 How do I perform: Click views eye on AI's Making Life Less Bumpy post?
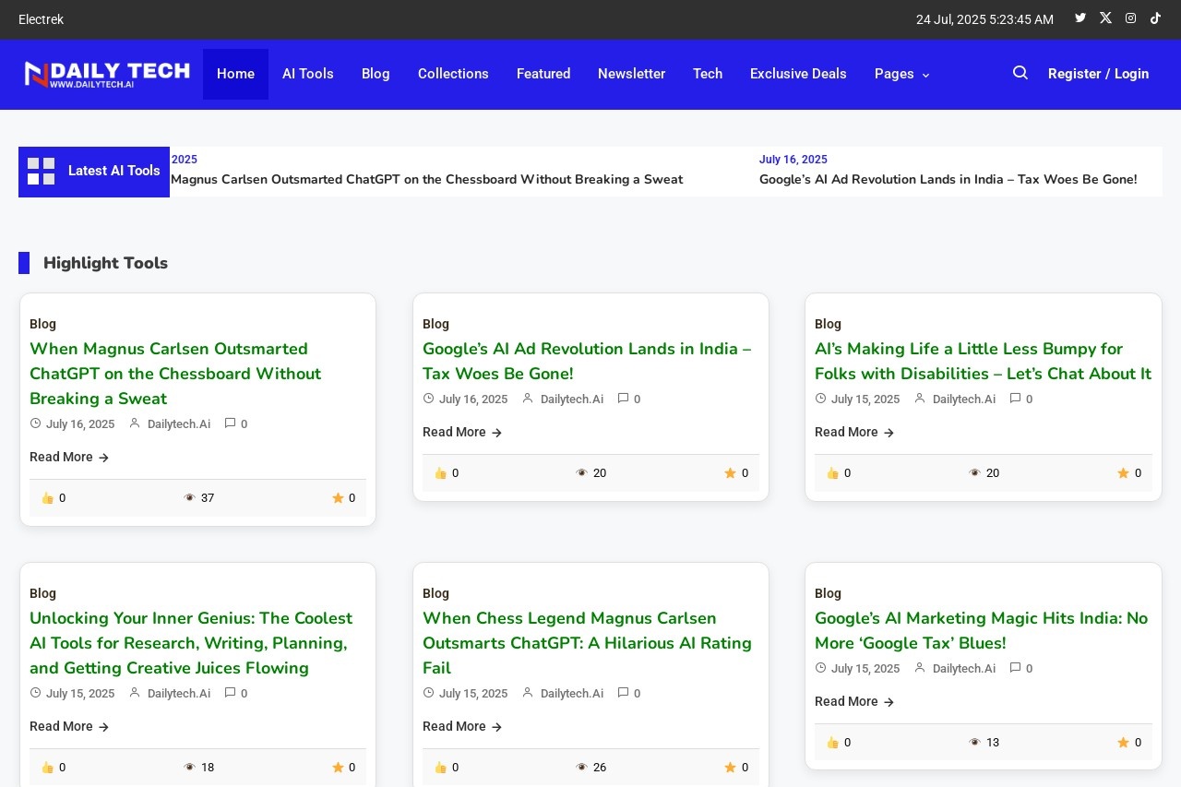(x=975, y=473)
